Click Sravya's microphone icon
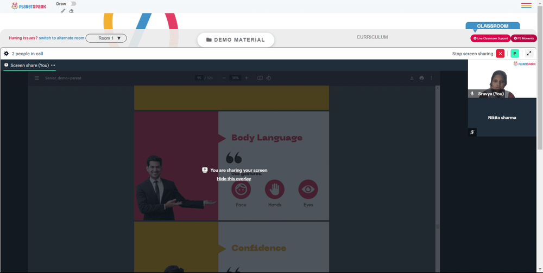The height and width of the screenshot is (273, 543). [x=472, y=94]
